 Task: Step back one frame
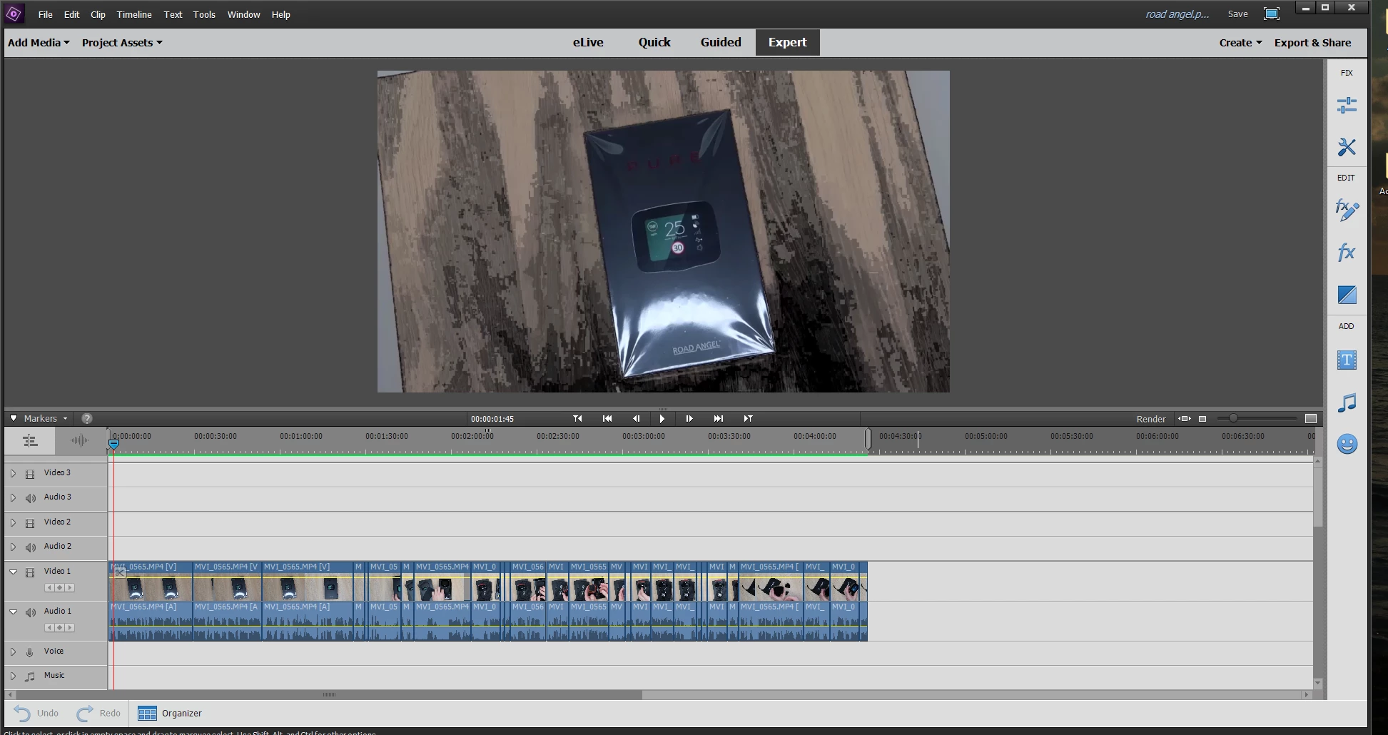[x=636, y=419]
